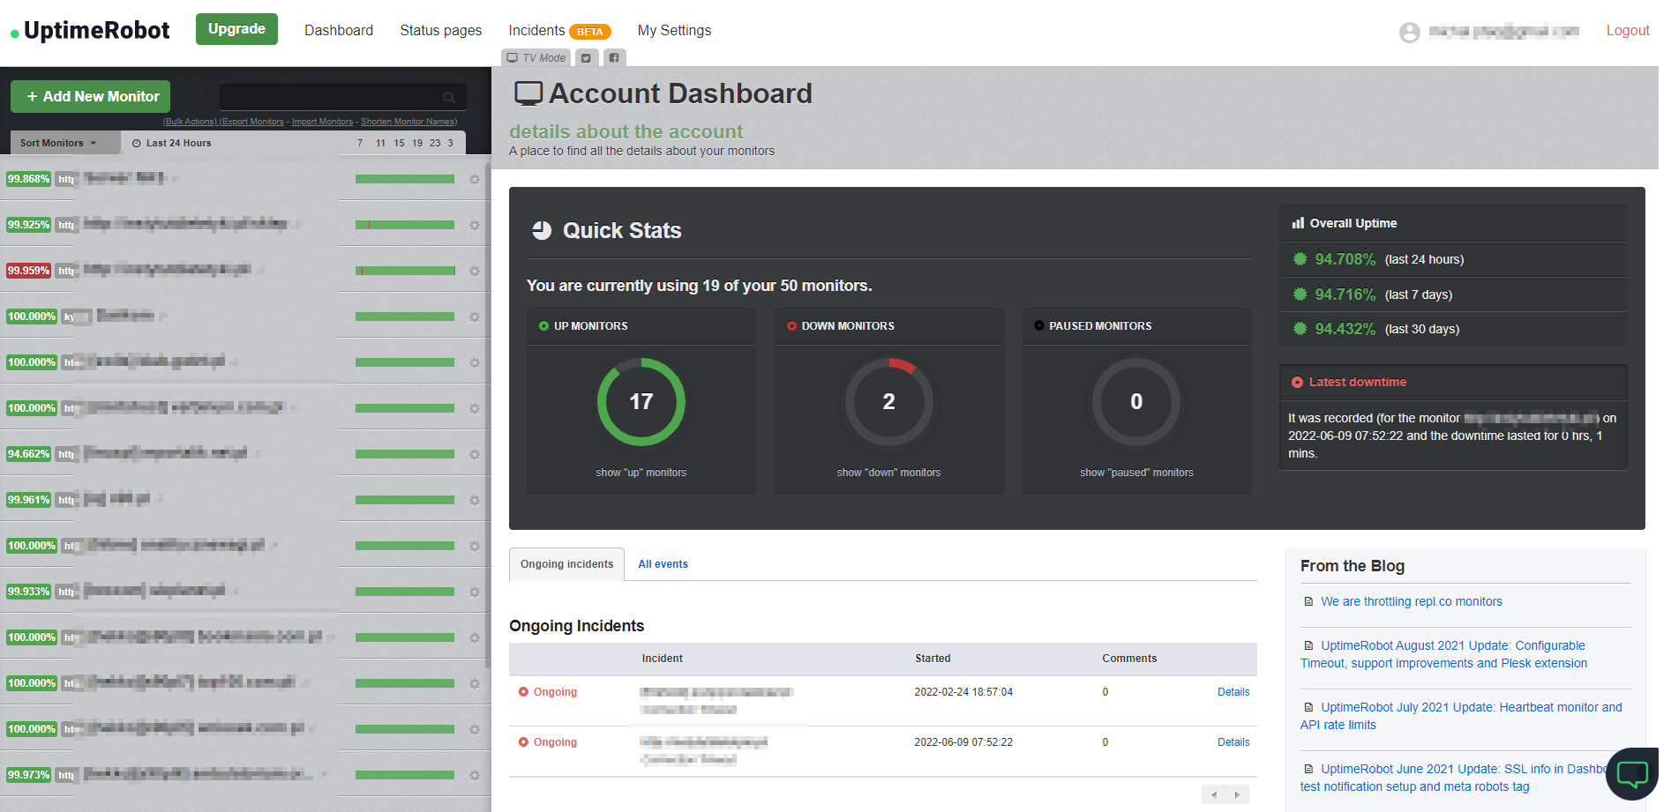This screenshot has height=812, width=1671.
Task: Select the 99.933% monitor percentage badge
Action: tap(28, 592)
